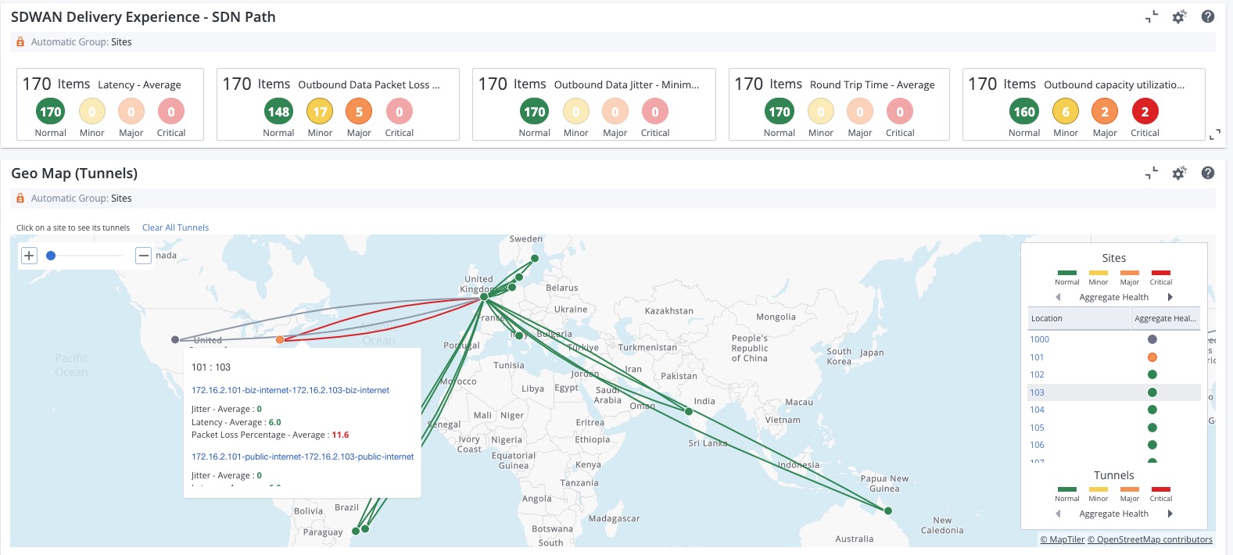Collapse the SDWAN Delivery Experience panel

coord(1152,16)
